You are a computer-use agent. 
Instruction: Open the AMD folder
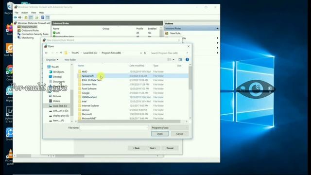[85, 71]
